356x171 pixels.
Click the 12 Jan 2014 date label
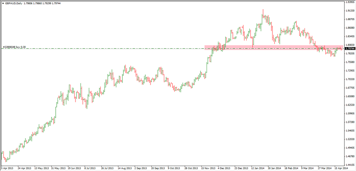click(x=258, y=168)
